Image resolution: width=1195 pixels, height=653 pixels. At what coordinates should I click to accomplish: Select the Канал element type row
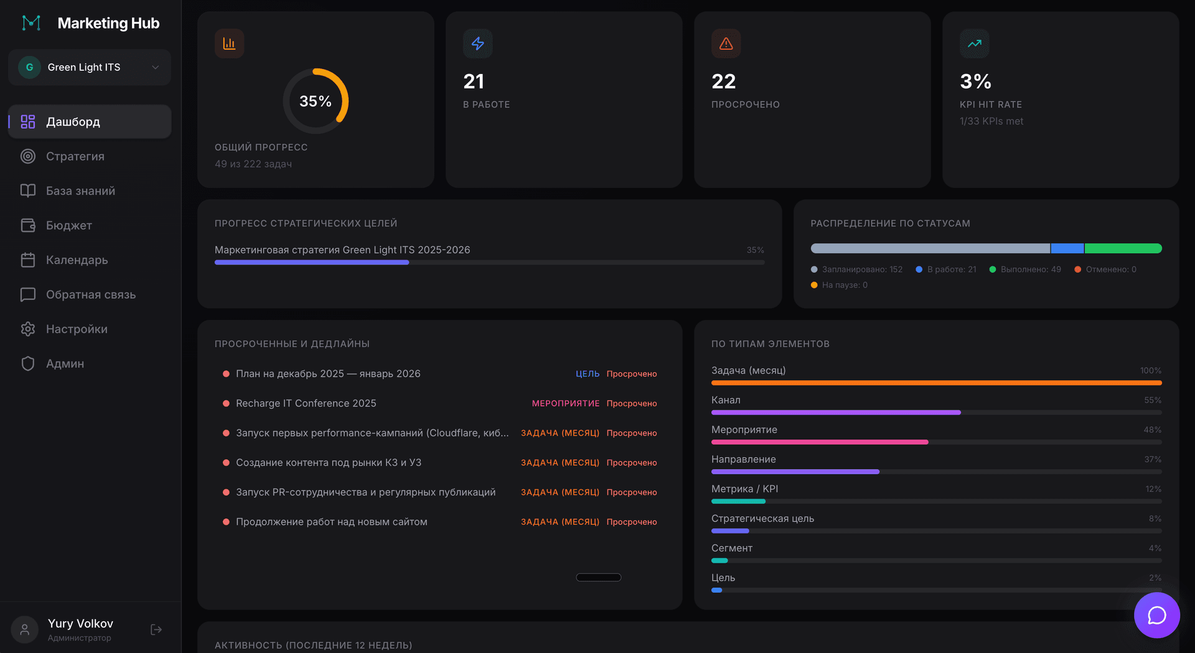click(935, 405)
